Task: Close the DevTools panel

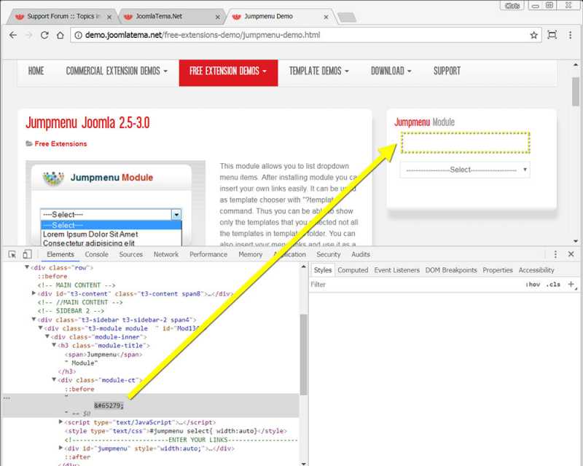Action: pos(571,254)
